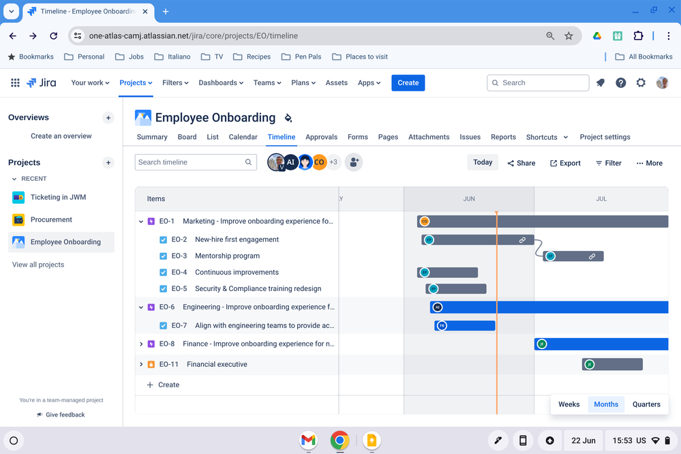Open the help question mark icon
The image size is (681, 454).
pyautogui.click(x=620, y=82)
